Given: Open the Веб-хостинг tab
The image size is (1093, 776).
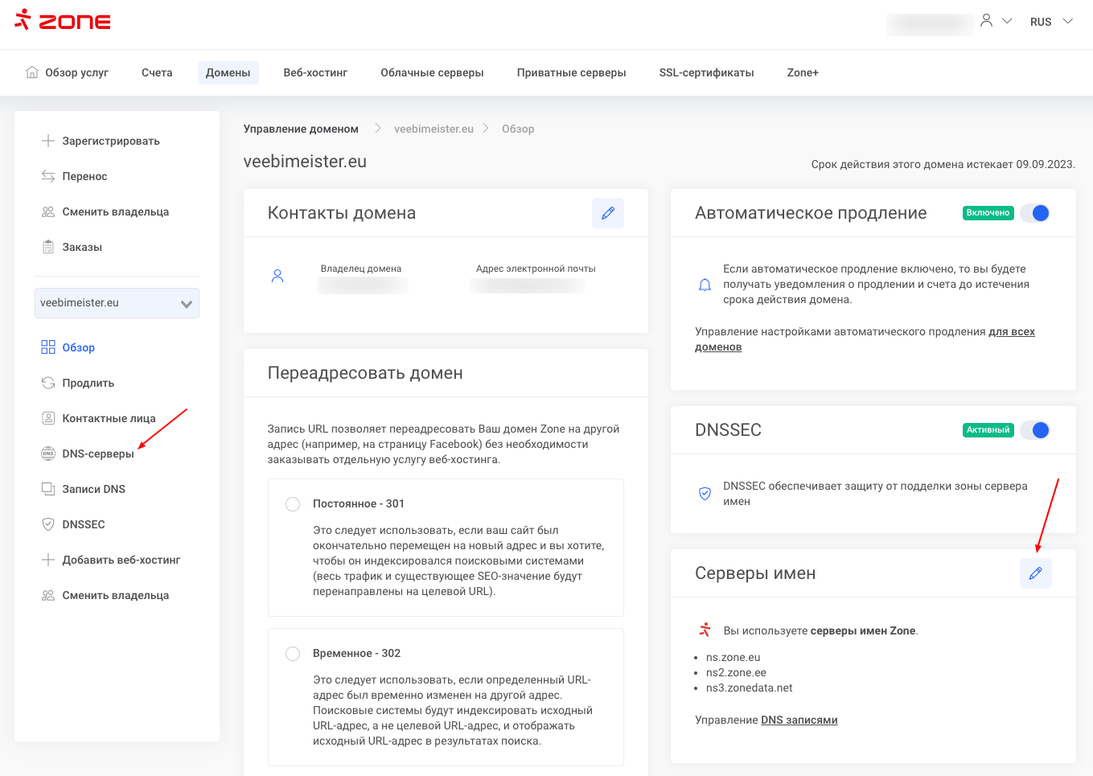Looking at the screenshot, I should click(315, 72).
